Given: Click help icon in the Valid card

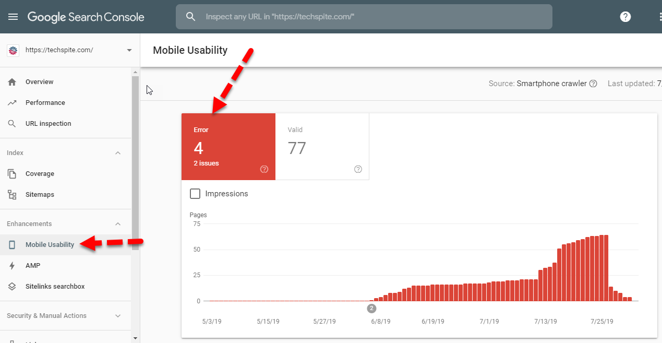Looking at the screenshot, I should point(358,169).
